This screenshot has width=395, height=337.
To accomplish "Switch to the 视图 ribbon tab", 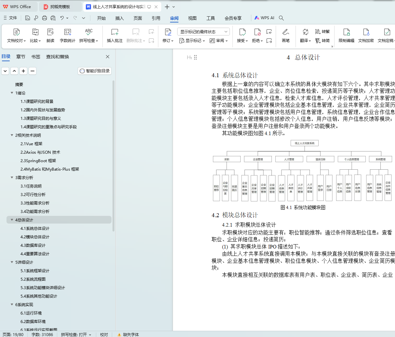I will point(192,18).
